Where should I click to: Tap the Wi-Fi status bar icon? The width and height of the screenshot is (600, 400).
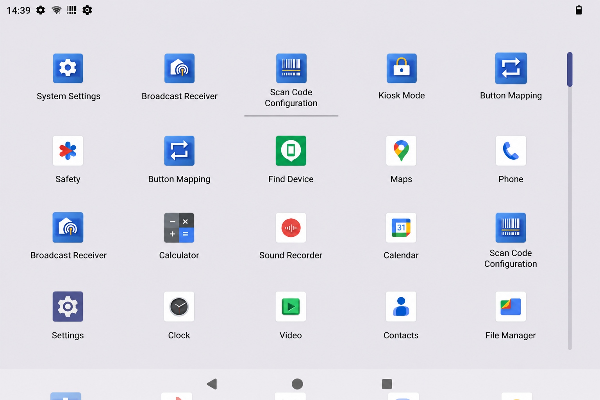(57, 10)
